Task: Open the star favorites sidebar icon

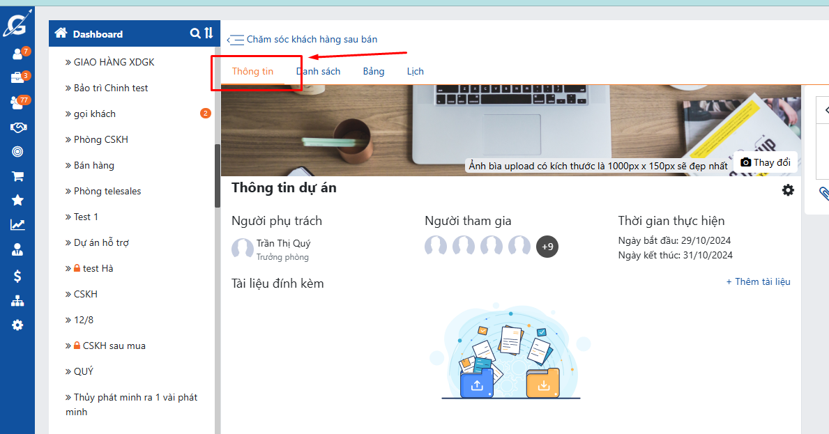Action: [17, 201]
